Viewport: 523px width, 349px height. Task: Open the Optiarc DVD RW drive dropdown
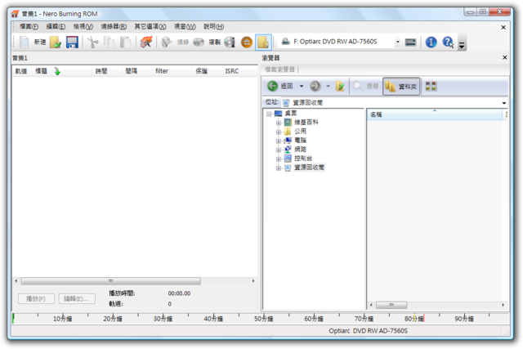[398, 42]
